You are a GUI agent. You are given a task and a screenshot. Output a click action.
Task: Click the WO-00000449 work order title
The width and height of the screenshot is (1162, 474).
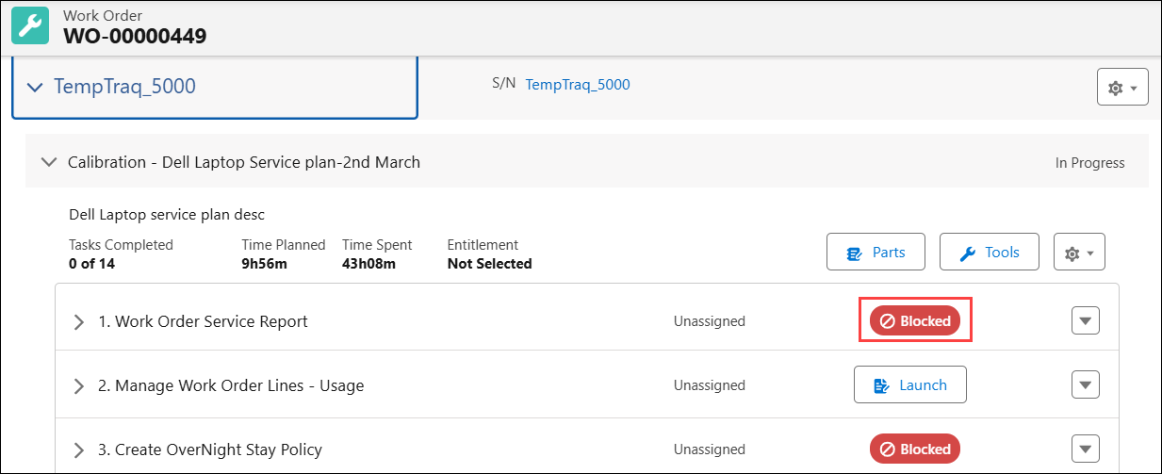pyautogui.click(x=135, y=37)
